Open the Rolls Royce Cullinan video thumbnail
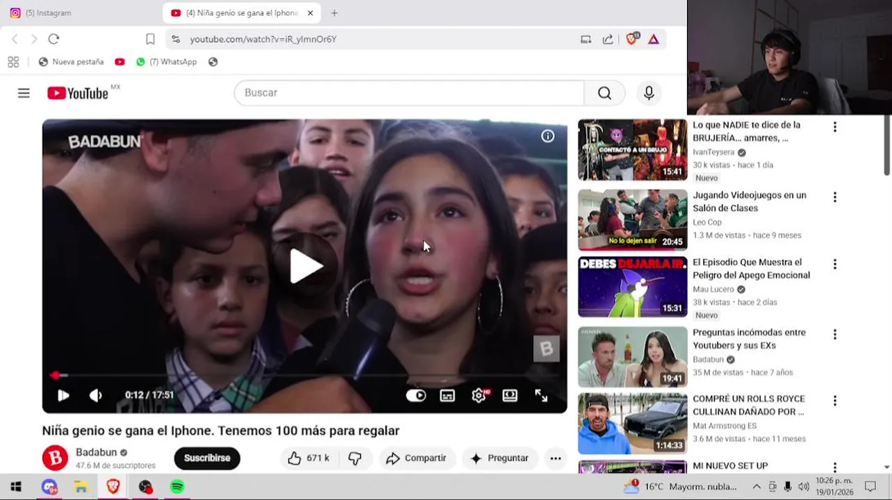The height and width of the screenshot is (500, 892). tap(632, 424)
